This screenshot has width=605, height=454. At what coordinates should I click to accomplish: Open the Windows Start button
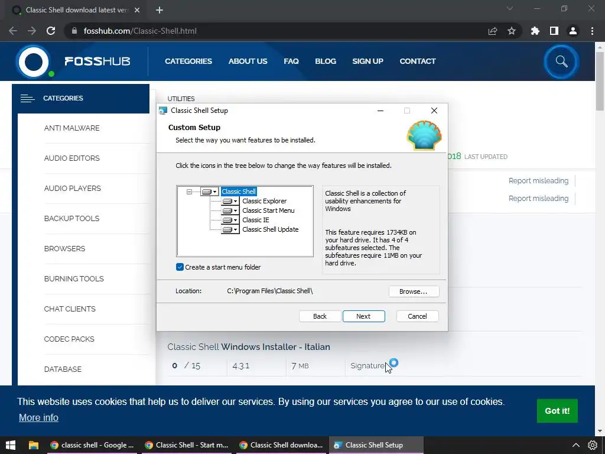tap(11, 445)
